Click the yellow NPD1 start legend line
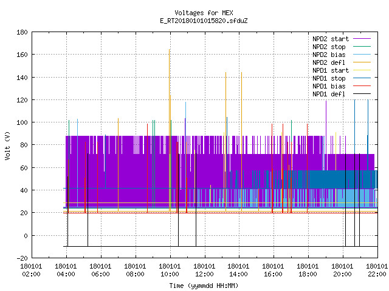This screenshot has height=291, width=389. pyautogui.click(x=362, y=70)
